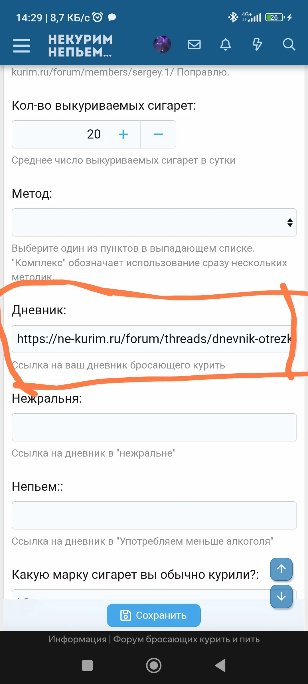Click the lightning quick-access icon
The width and height of the screenshot is (308, 684).
(x=257, y=44)
